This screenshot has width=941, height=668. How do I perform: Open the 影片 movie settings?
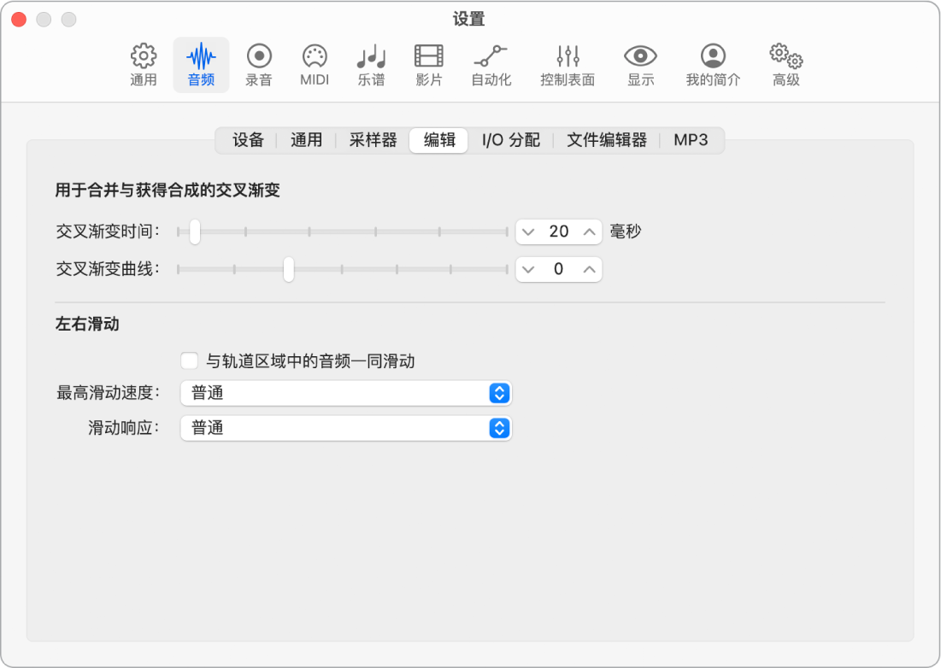(428, 65)
